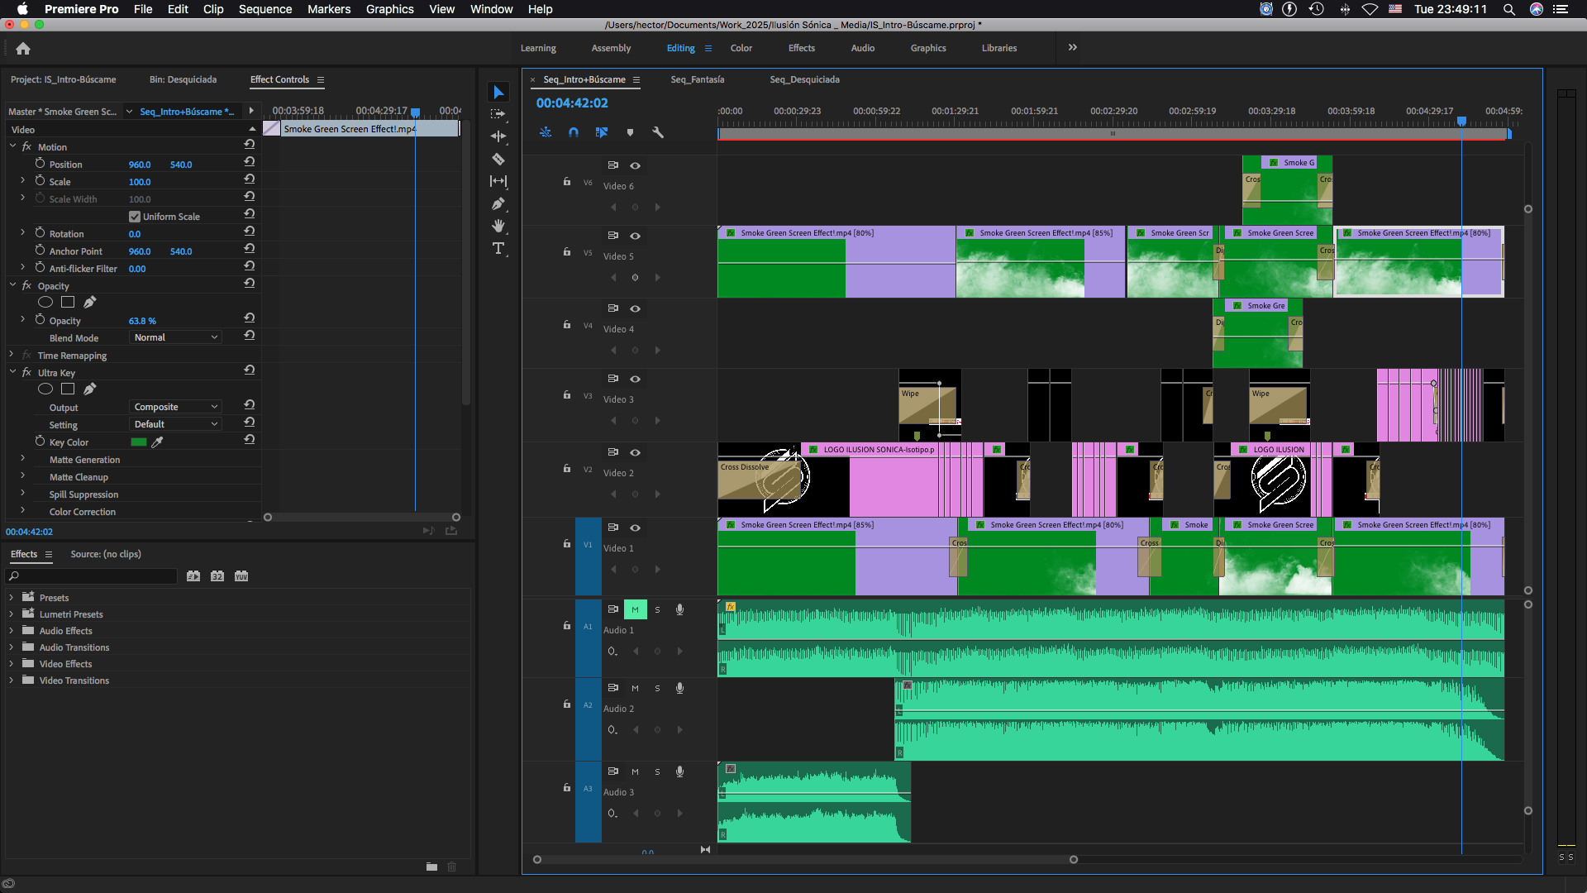Image resolution: width=1587 pixels, height=893 pixels.
Task: Select the Razor tool
Action: (498, 159)
